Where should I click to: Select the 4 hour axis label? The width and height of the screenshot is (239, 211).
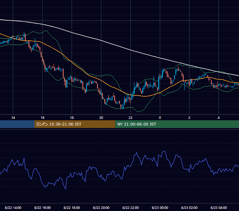pyautogui.click(x=219, y=118)
